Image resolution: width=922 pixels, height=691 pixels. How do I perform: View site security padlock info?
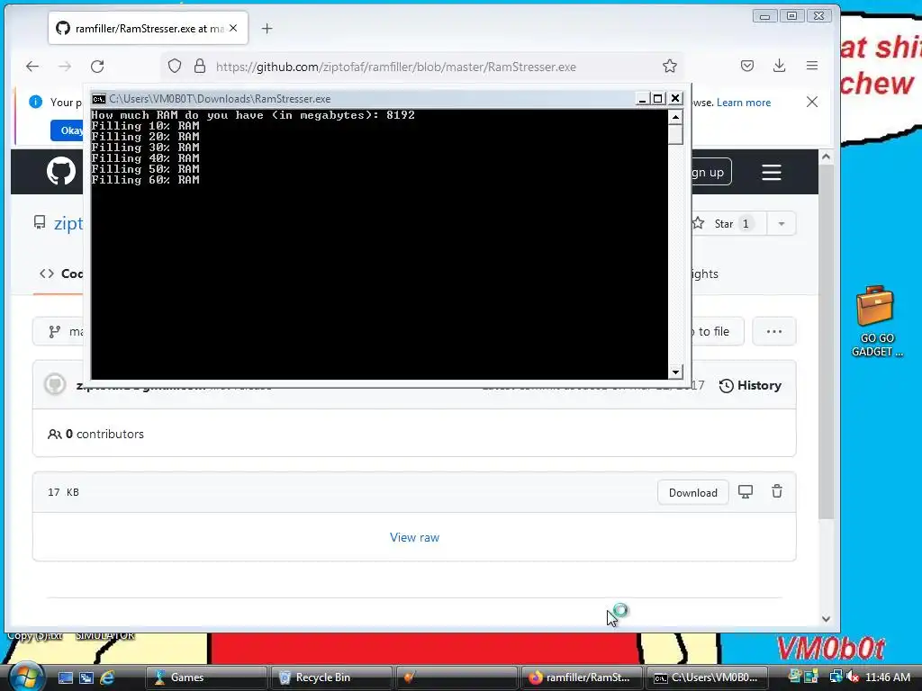200,66
